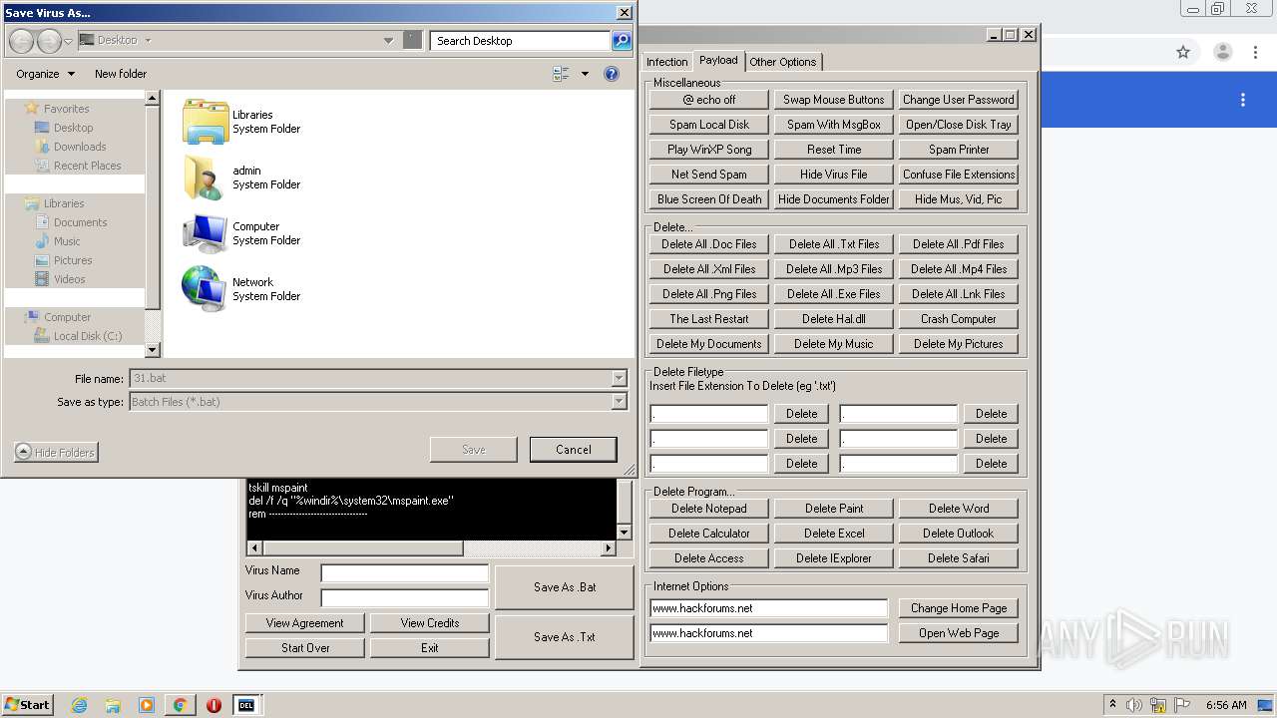The height and width of the screenshot is (718, 1277).
Task: Click home page URL field above Open Web Page
Action: 768,608
